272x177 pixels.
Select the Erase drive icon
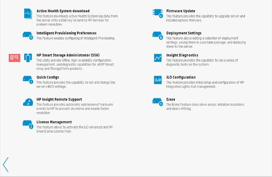158,102
